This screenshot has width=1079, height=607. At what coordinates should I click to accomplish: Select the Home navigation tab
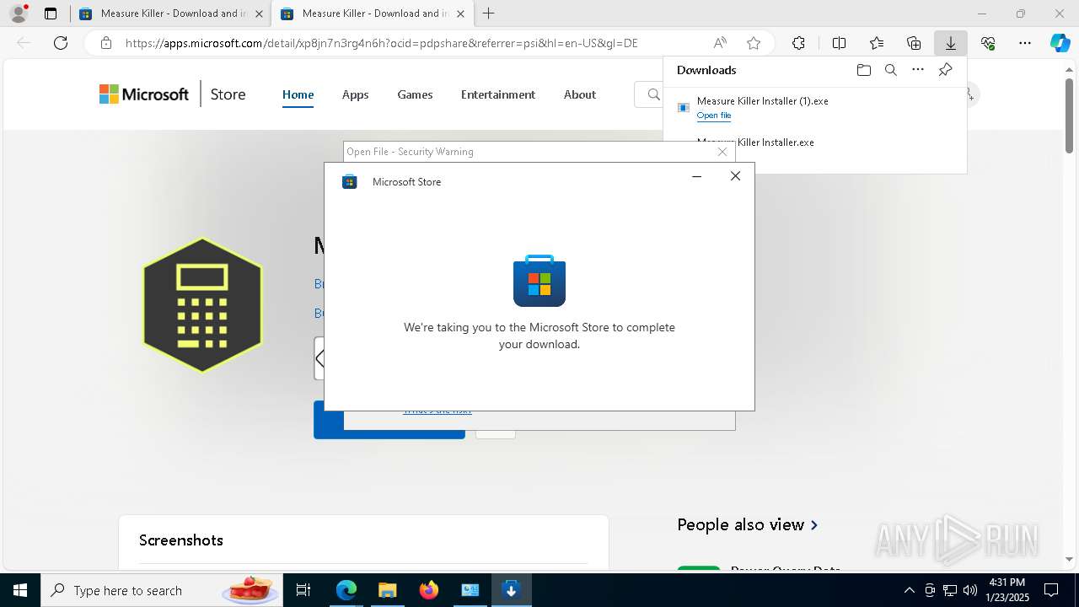298,94
